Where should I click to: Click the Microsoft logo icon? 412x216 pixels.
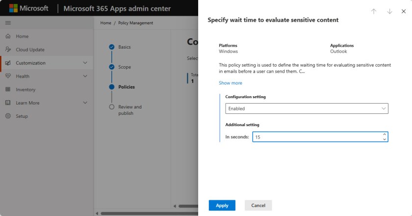click(13, 8)
